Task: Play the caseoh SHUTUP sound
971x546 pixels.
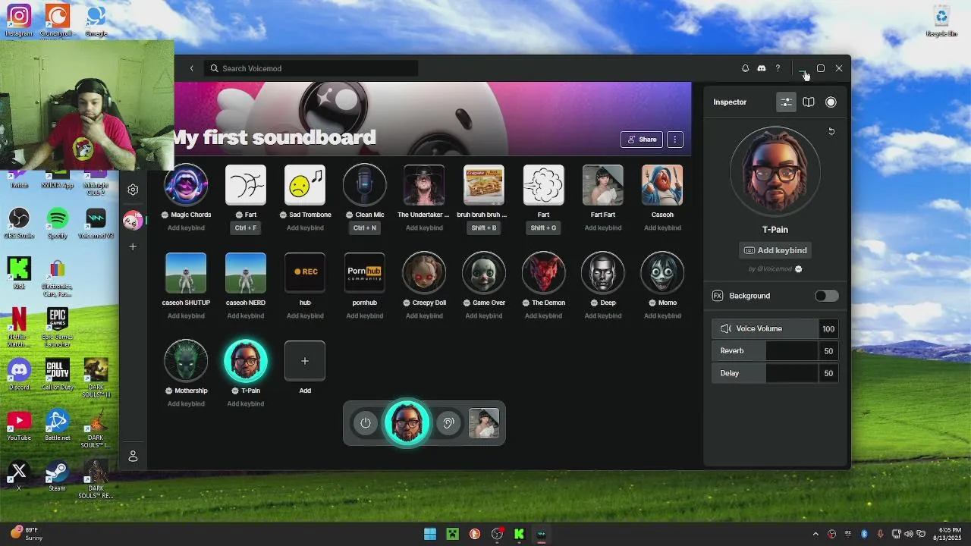Action: pos(186,273)
